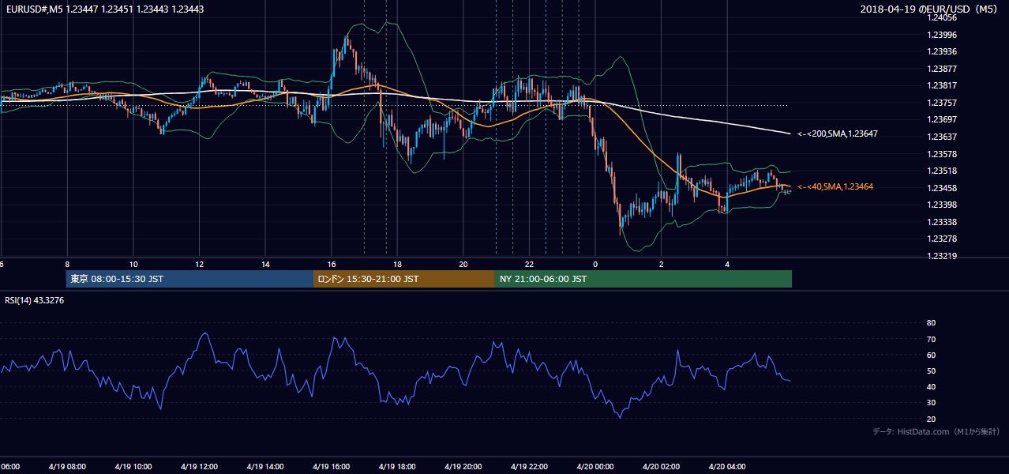Click the date label 4/19 10:00
This screenshot has height=474, width=1009.
pos(133,467)
